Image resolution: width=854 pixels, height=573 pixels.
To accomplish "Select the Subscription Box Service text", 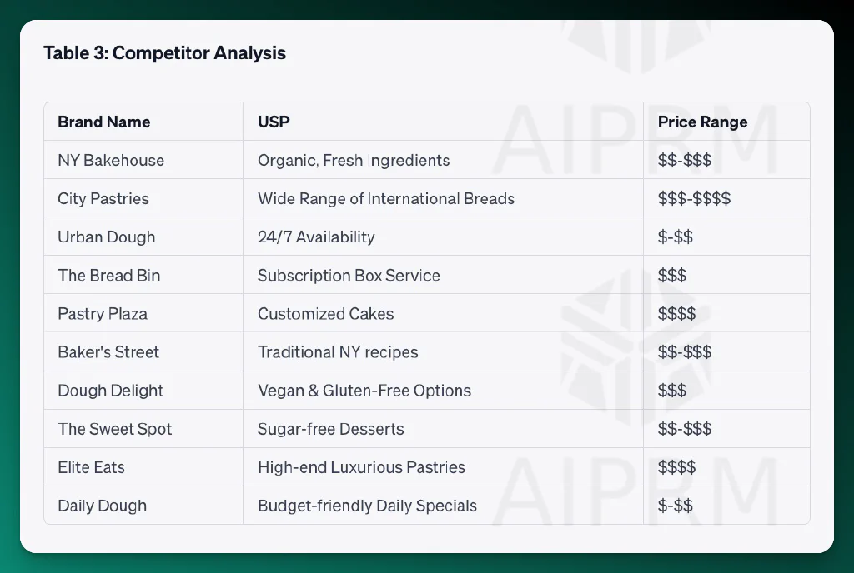I will (349, 275).
